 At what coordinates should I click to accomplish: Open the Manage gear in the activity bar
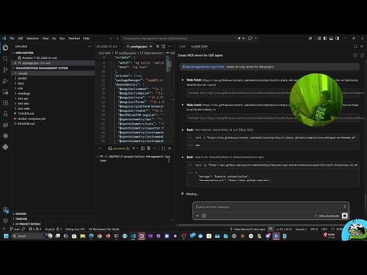click(5, 221)
